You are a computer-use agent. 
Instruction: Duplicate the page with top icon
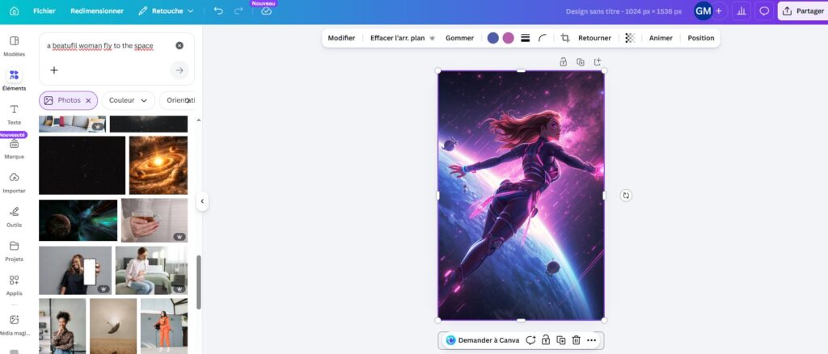click(581, 61)
